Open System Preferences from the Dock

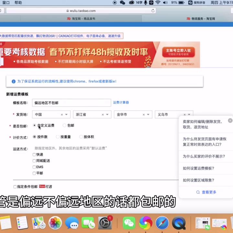click(105, 223)
